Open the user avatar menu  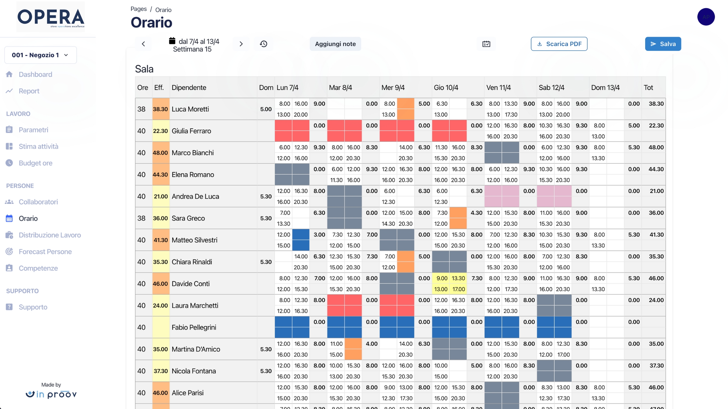click(x=706, y=17)
